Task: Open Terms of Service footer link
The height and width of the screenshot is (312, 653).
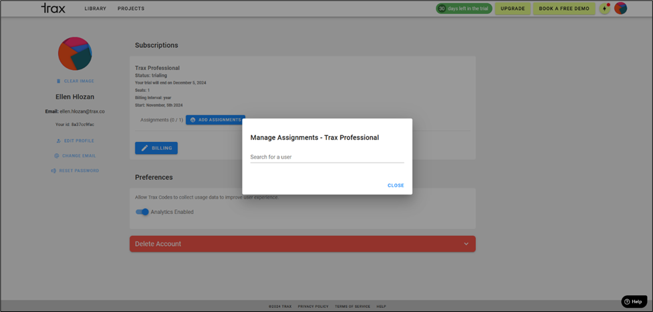Action: tap(352, 307)
